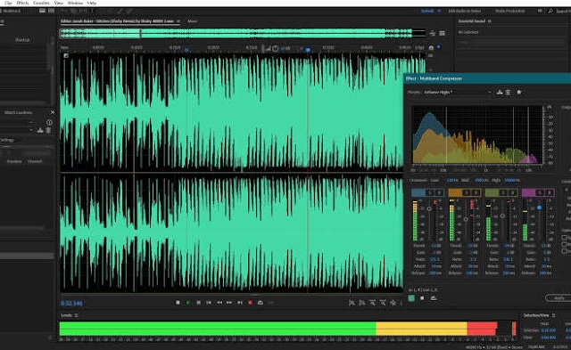The image size is (571, 350).
Task: Click the green band threshold slider handle
Action: (502, 216)
